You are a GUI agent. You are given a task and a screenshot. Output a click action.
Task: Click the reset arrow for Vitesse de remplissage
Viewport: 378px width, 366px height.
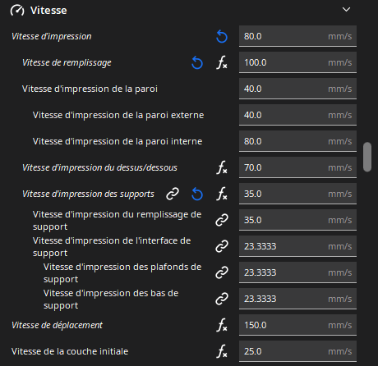point(197,62)
